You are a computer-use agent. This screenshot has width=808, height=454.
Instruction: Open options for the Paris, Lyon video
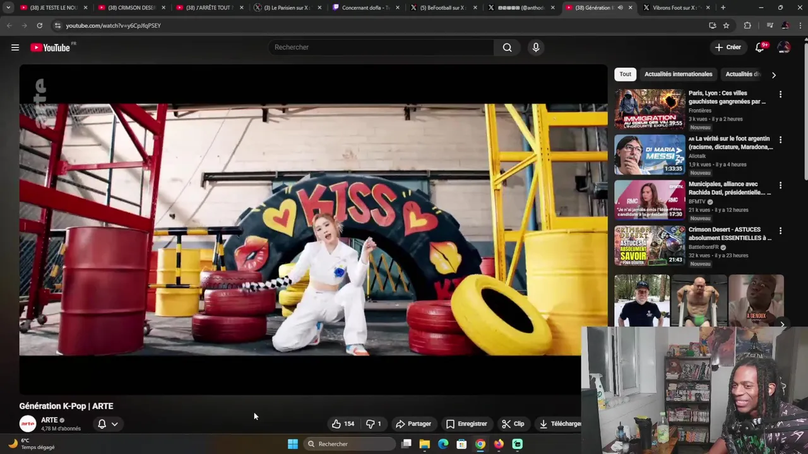tap(780, 95)
